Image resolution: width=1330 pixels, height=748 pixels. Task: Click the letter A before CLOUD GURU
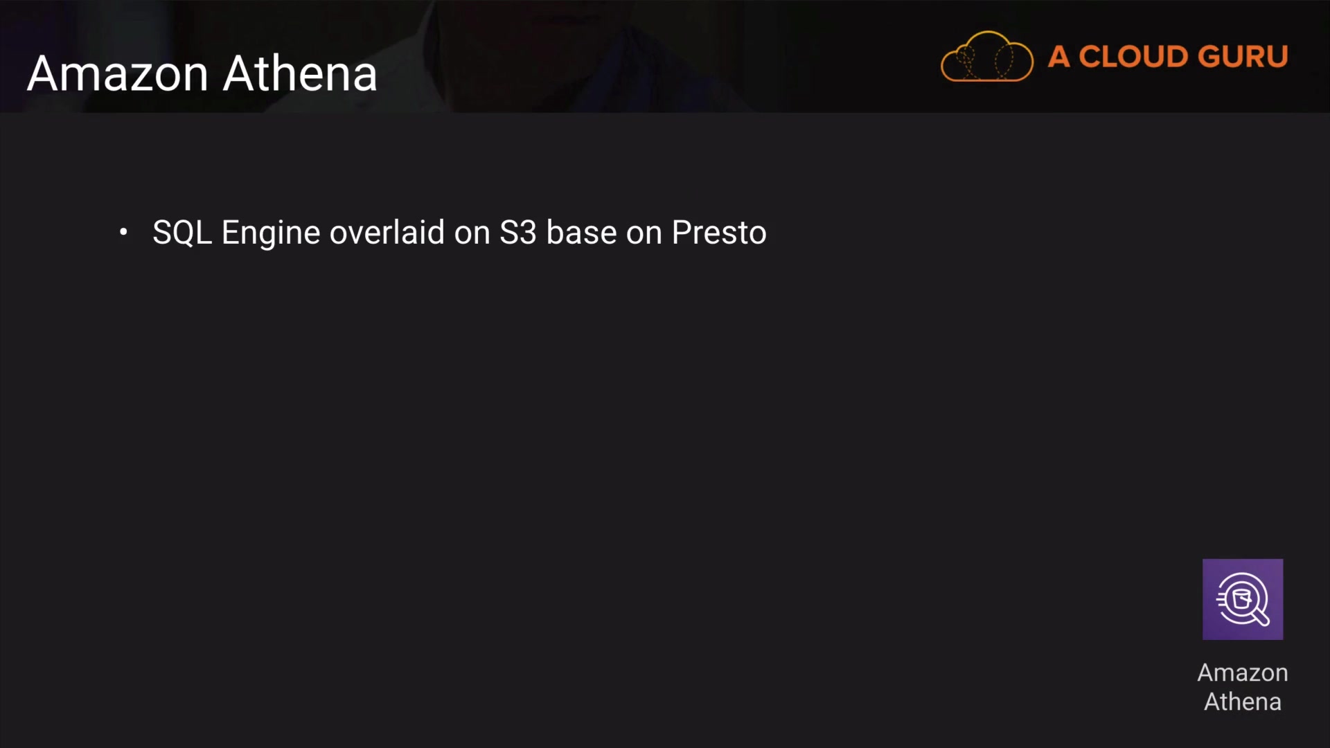pos(1058,57)
